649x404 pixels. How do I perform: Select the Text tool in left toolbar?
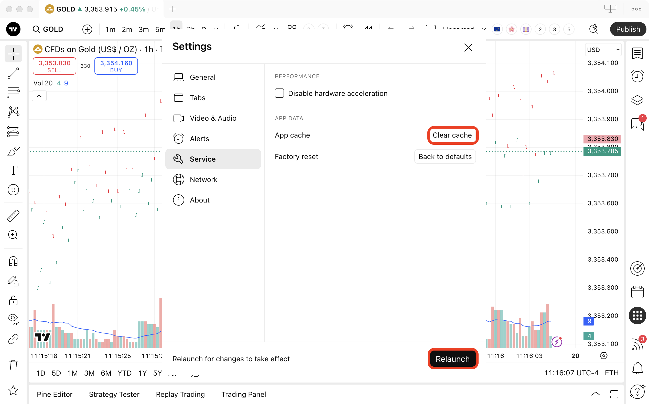[x=13, y=170]
